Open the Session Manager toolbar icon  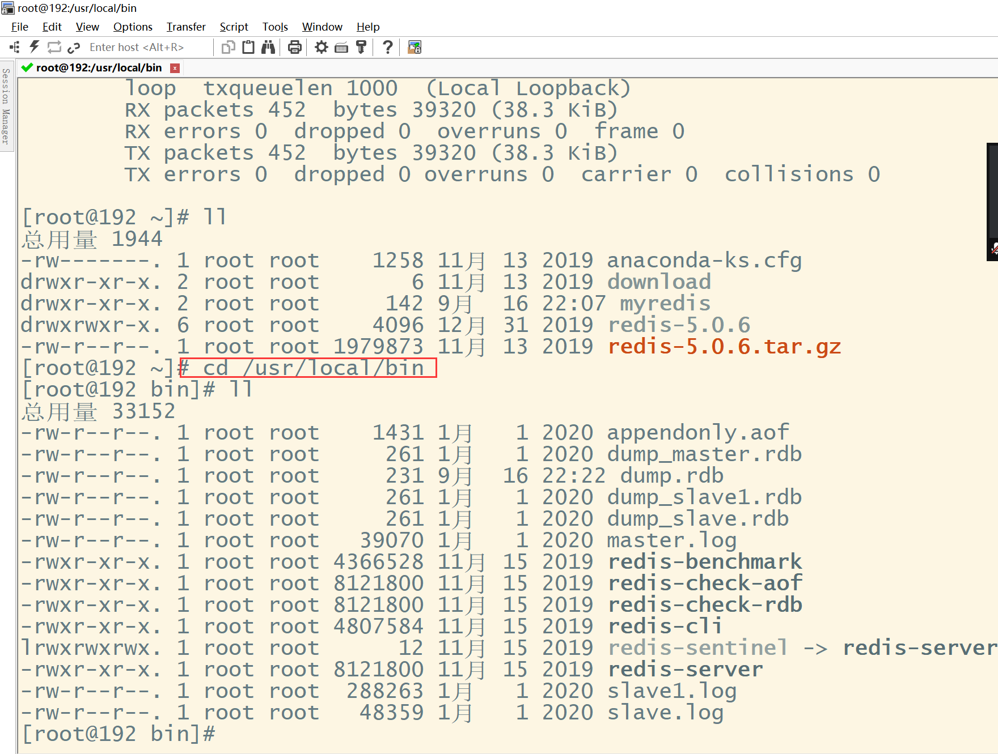click(x=15, y=47)
